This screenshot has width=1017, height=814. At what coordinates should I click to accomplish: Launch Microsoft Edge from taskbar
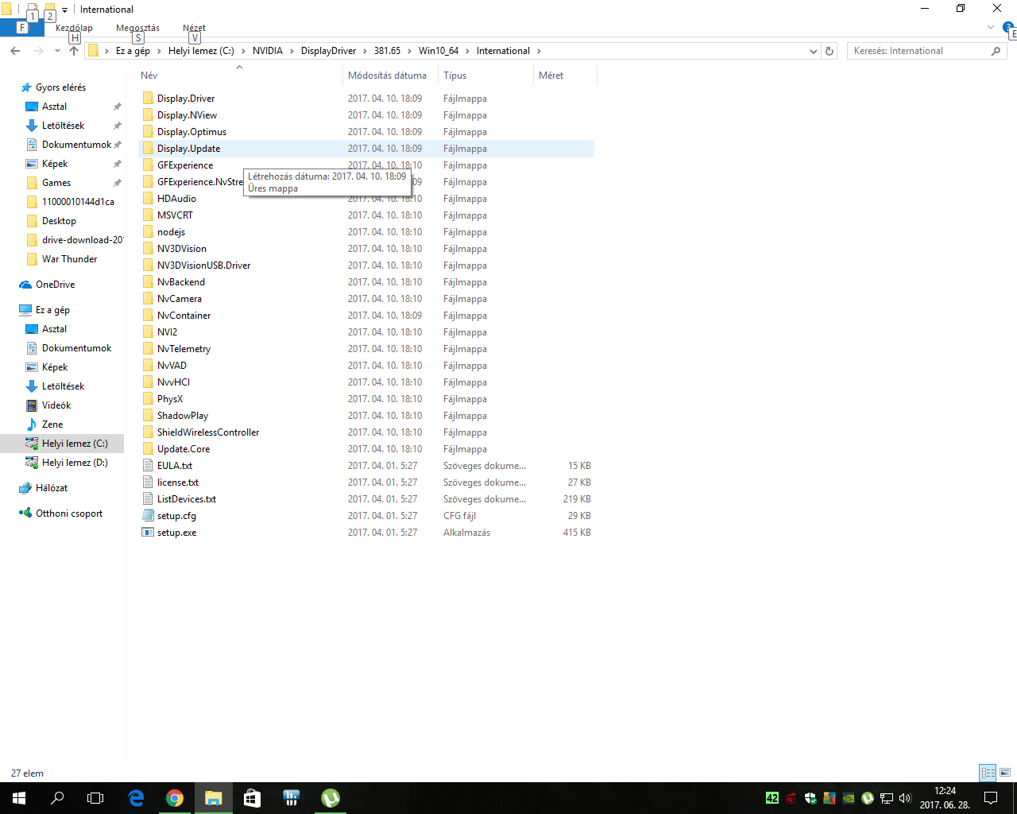[136, 798]
